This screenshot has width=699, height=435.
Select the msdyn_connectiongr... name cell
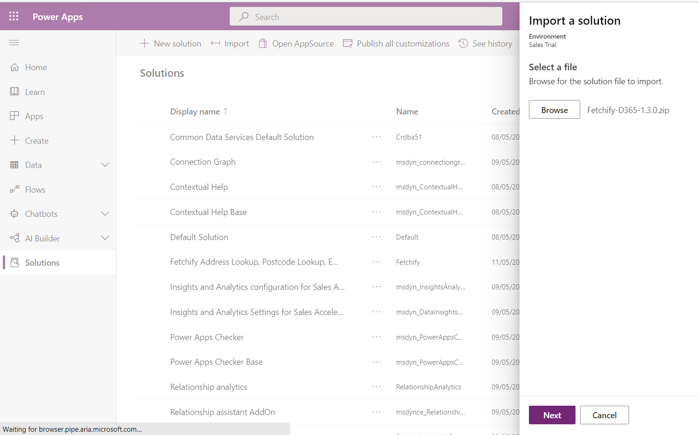click(x=431, y=162)
